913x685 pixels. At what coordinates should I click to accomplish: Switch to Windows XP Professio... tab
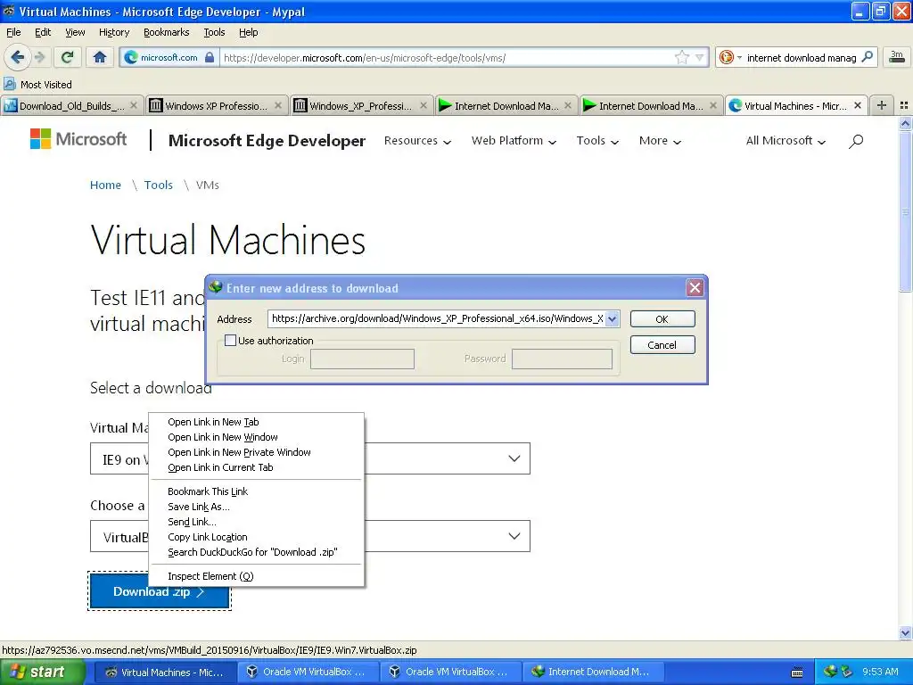(x=216, y=105)
